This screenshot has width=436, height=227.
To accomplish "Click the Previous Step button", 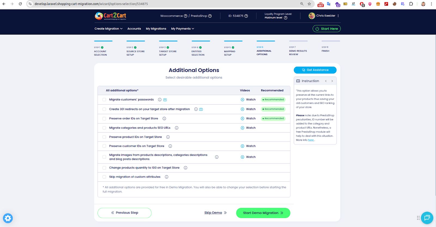I will pyautogui.click(x=125, y=213).
